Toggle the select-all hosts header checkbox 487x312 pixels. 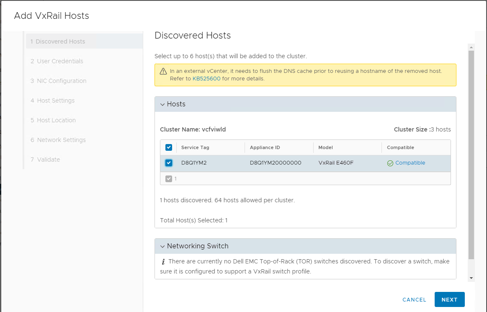pos(169,147)
